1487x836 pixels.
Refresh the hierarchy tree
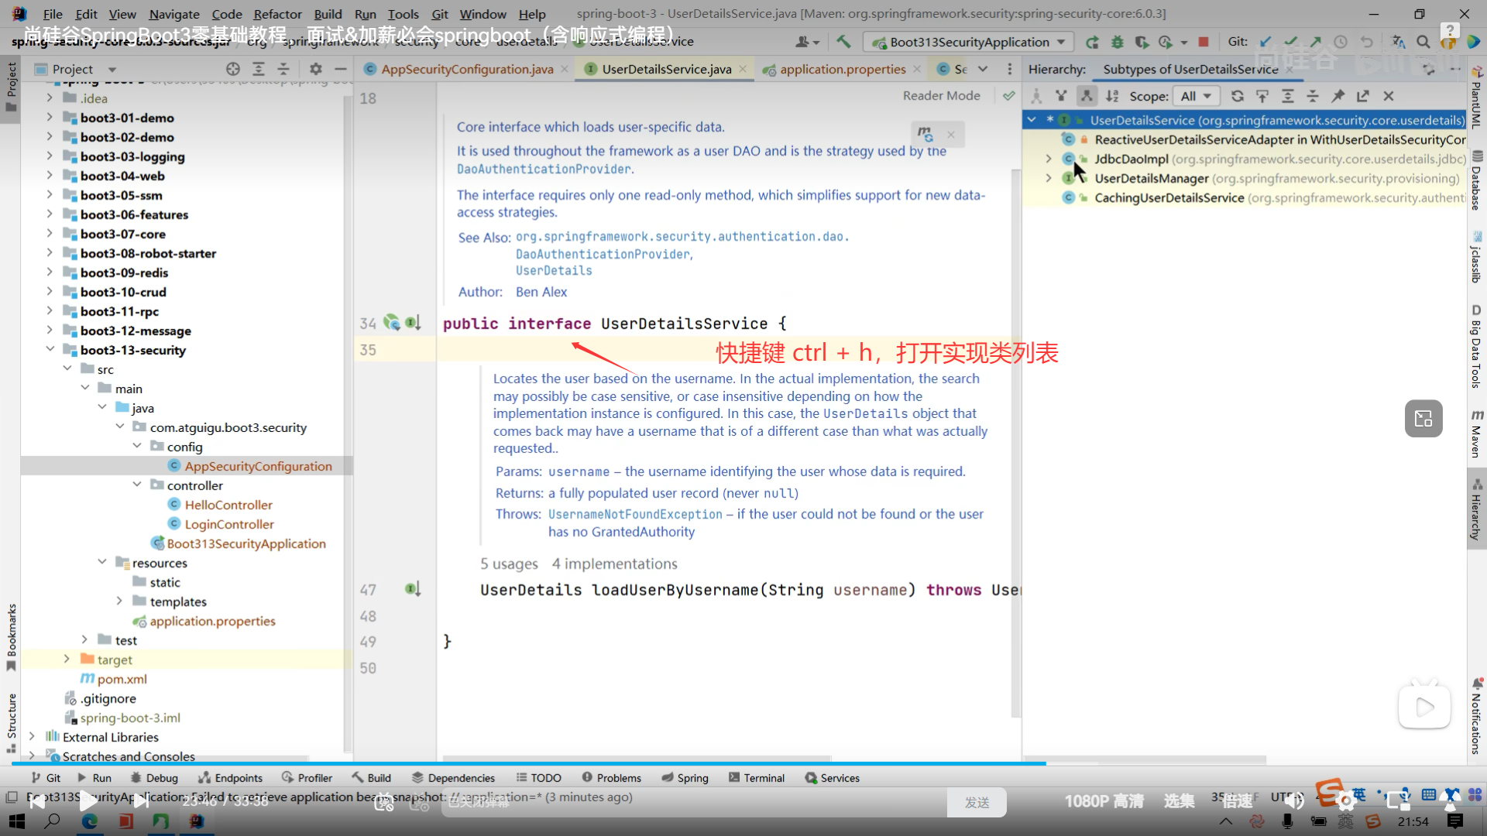click(1238, 96)
